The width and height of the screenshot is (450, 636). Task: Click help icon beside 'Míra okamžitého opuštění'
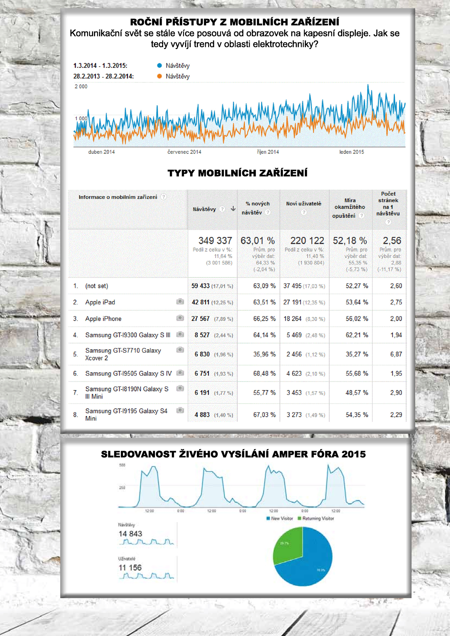[362, 216]
